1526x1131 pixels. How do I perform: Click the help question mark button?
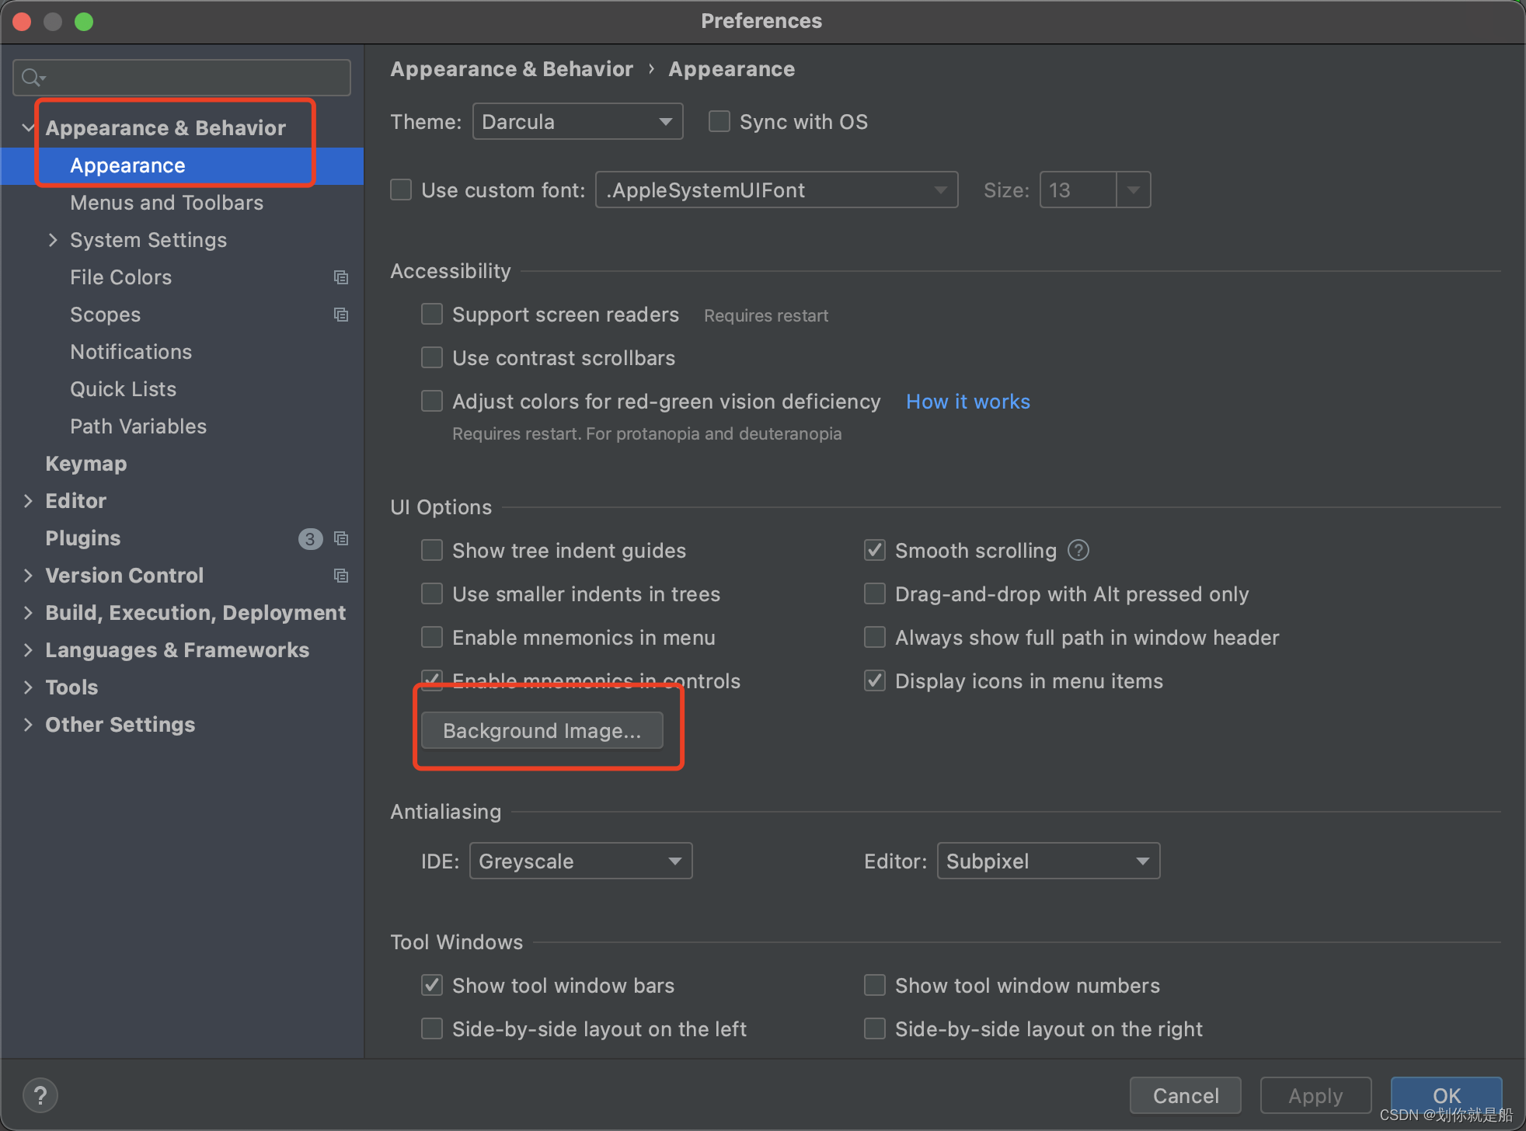pos(40,1095)
